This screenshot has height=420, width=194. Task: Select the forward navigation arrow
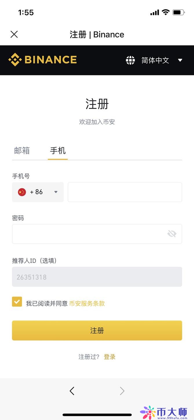122,391
